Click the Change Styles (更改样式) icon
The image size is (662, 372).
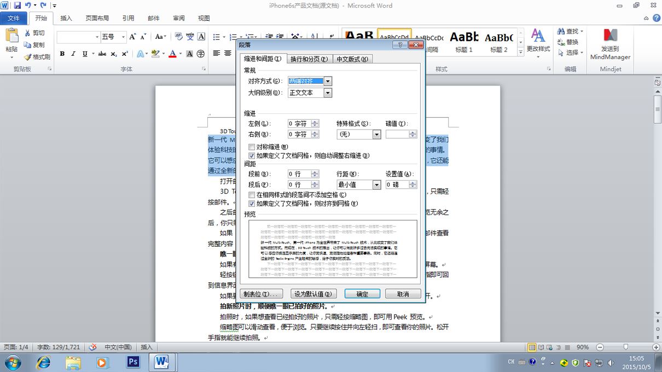click(x=538, y=36)
